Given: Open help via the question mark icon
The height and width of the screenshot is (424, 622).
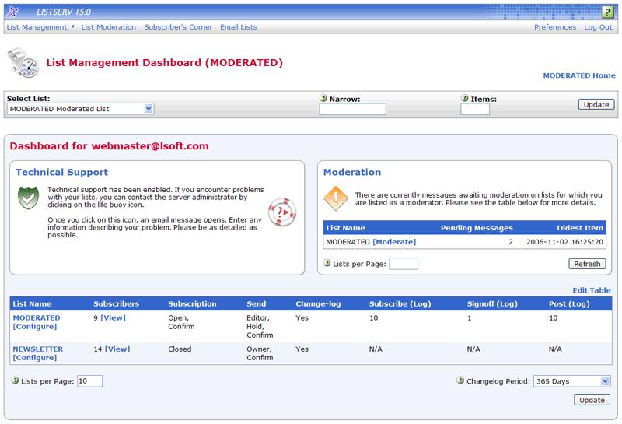Looking at the screenshot, I should click(x=607, y=12).
